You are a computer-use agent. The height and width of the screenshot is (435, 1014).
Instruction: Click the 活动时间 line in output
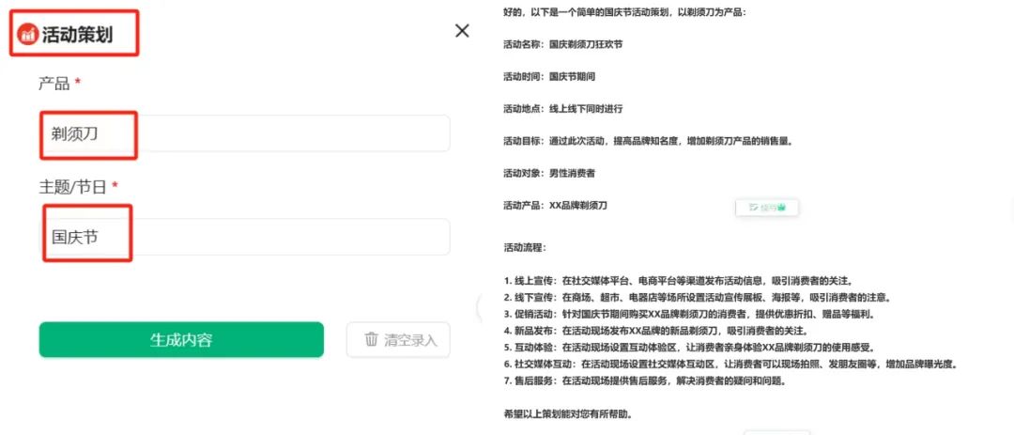point(549,76)
